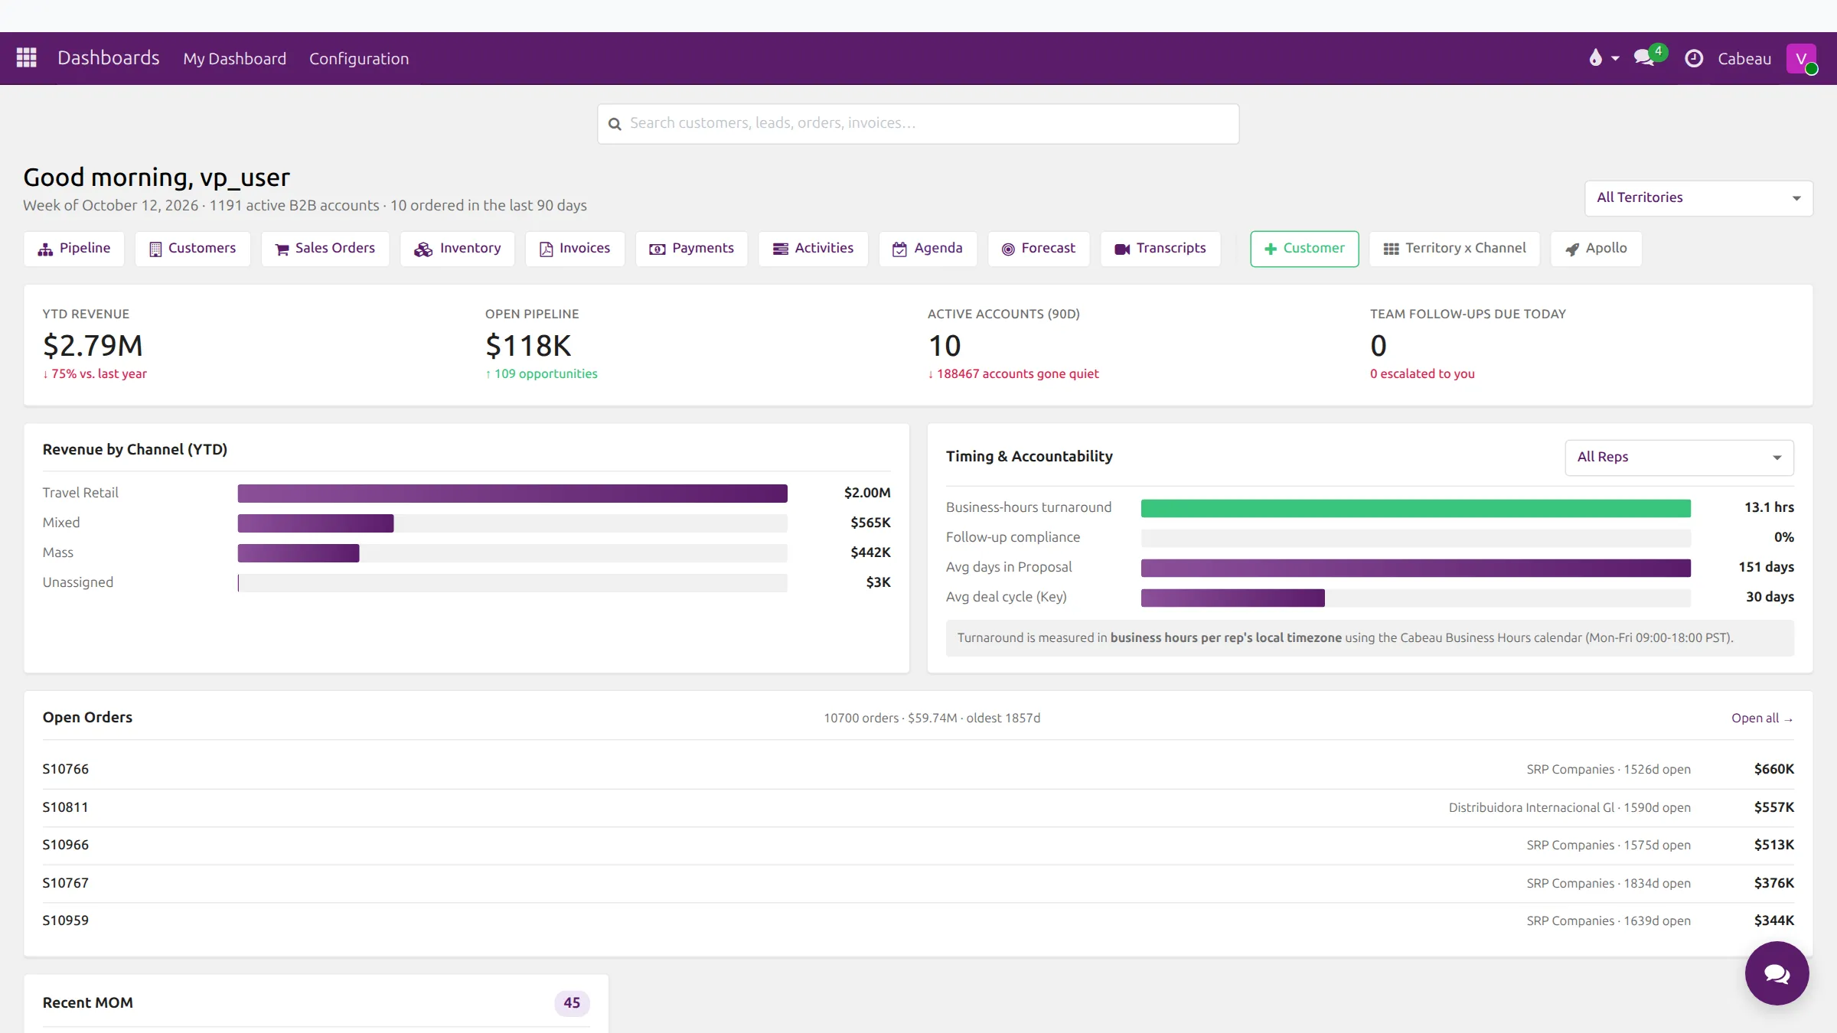
Task: Open order S10767 row
Action: coord(918,883)
